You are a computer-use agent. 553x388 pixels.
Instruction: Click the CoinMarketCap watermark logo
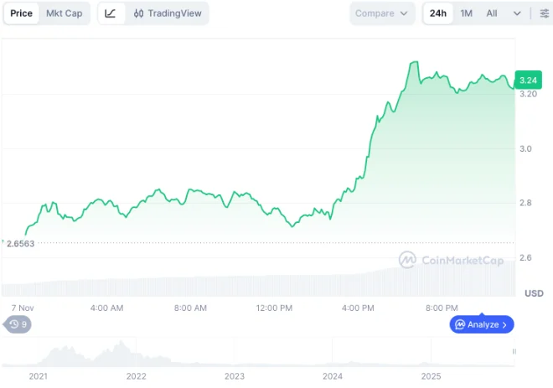[x=451, y=261]
